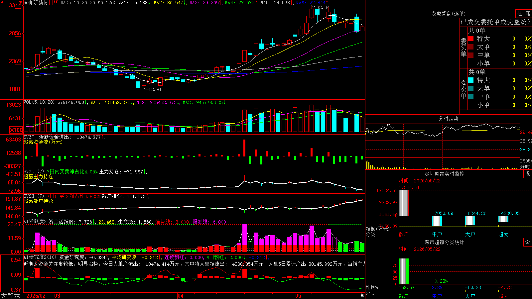Open the VOL(5,10,20) indicator label

[39, 102]
